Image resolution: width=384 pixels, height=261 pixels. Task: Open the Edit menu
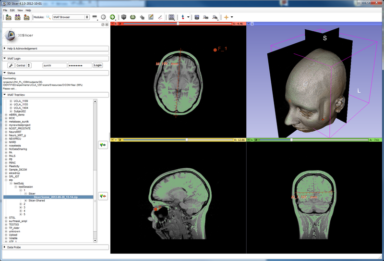click(x=12, y=10)
